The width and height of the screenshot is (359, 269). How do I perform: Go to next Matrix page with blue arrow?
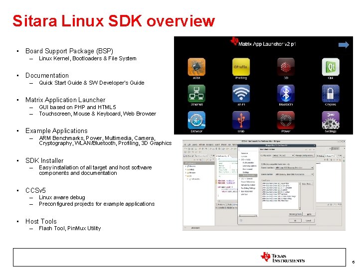(344, 45)
